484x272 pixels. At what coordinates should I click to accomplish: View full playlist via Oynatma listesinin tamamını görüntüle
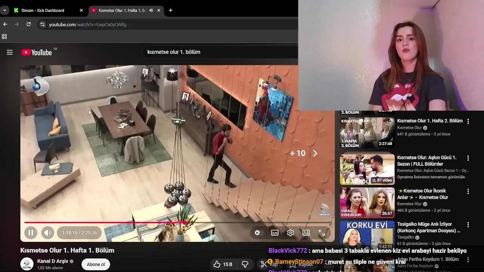coord(431,177)
